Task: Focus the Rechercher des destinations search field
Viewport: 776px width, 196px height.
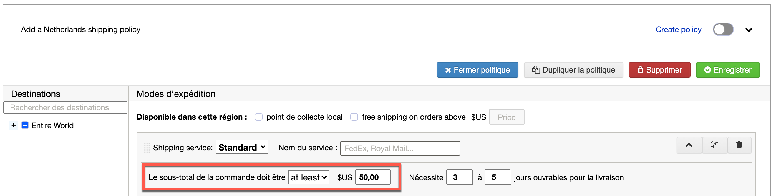Action: coord(66,108)
